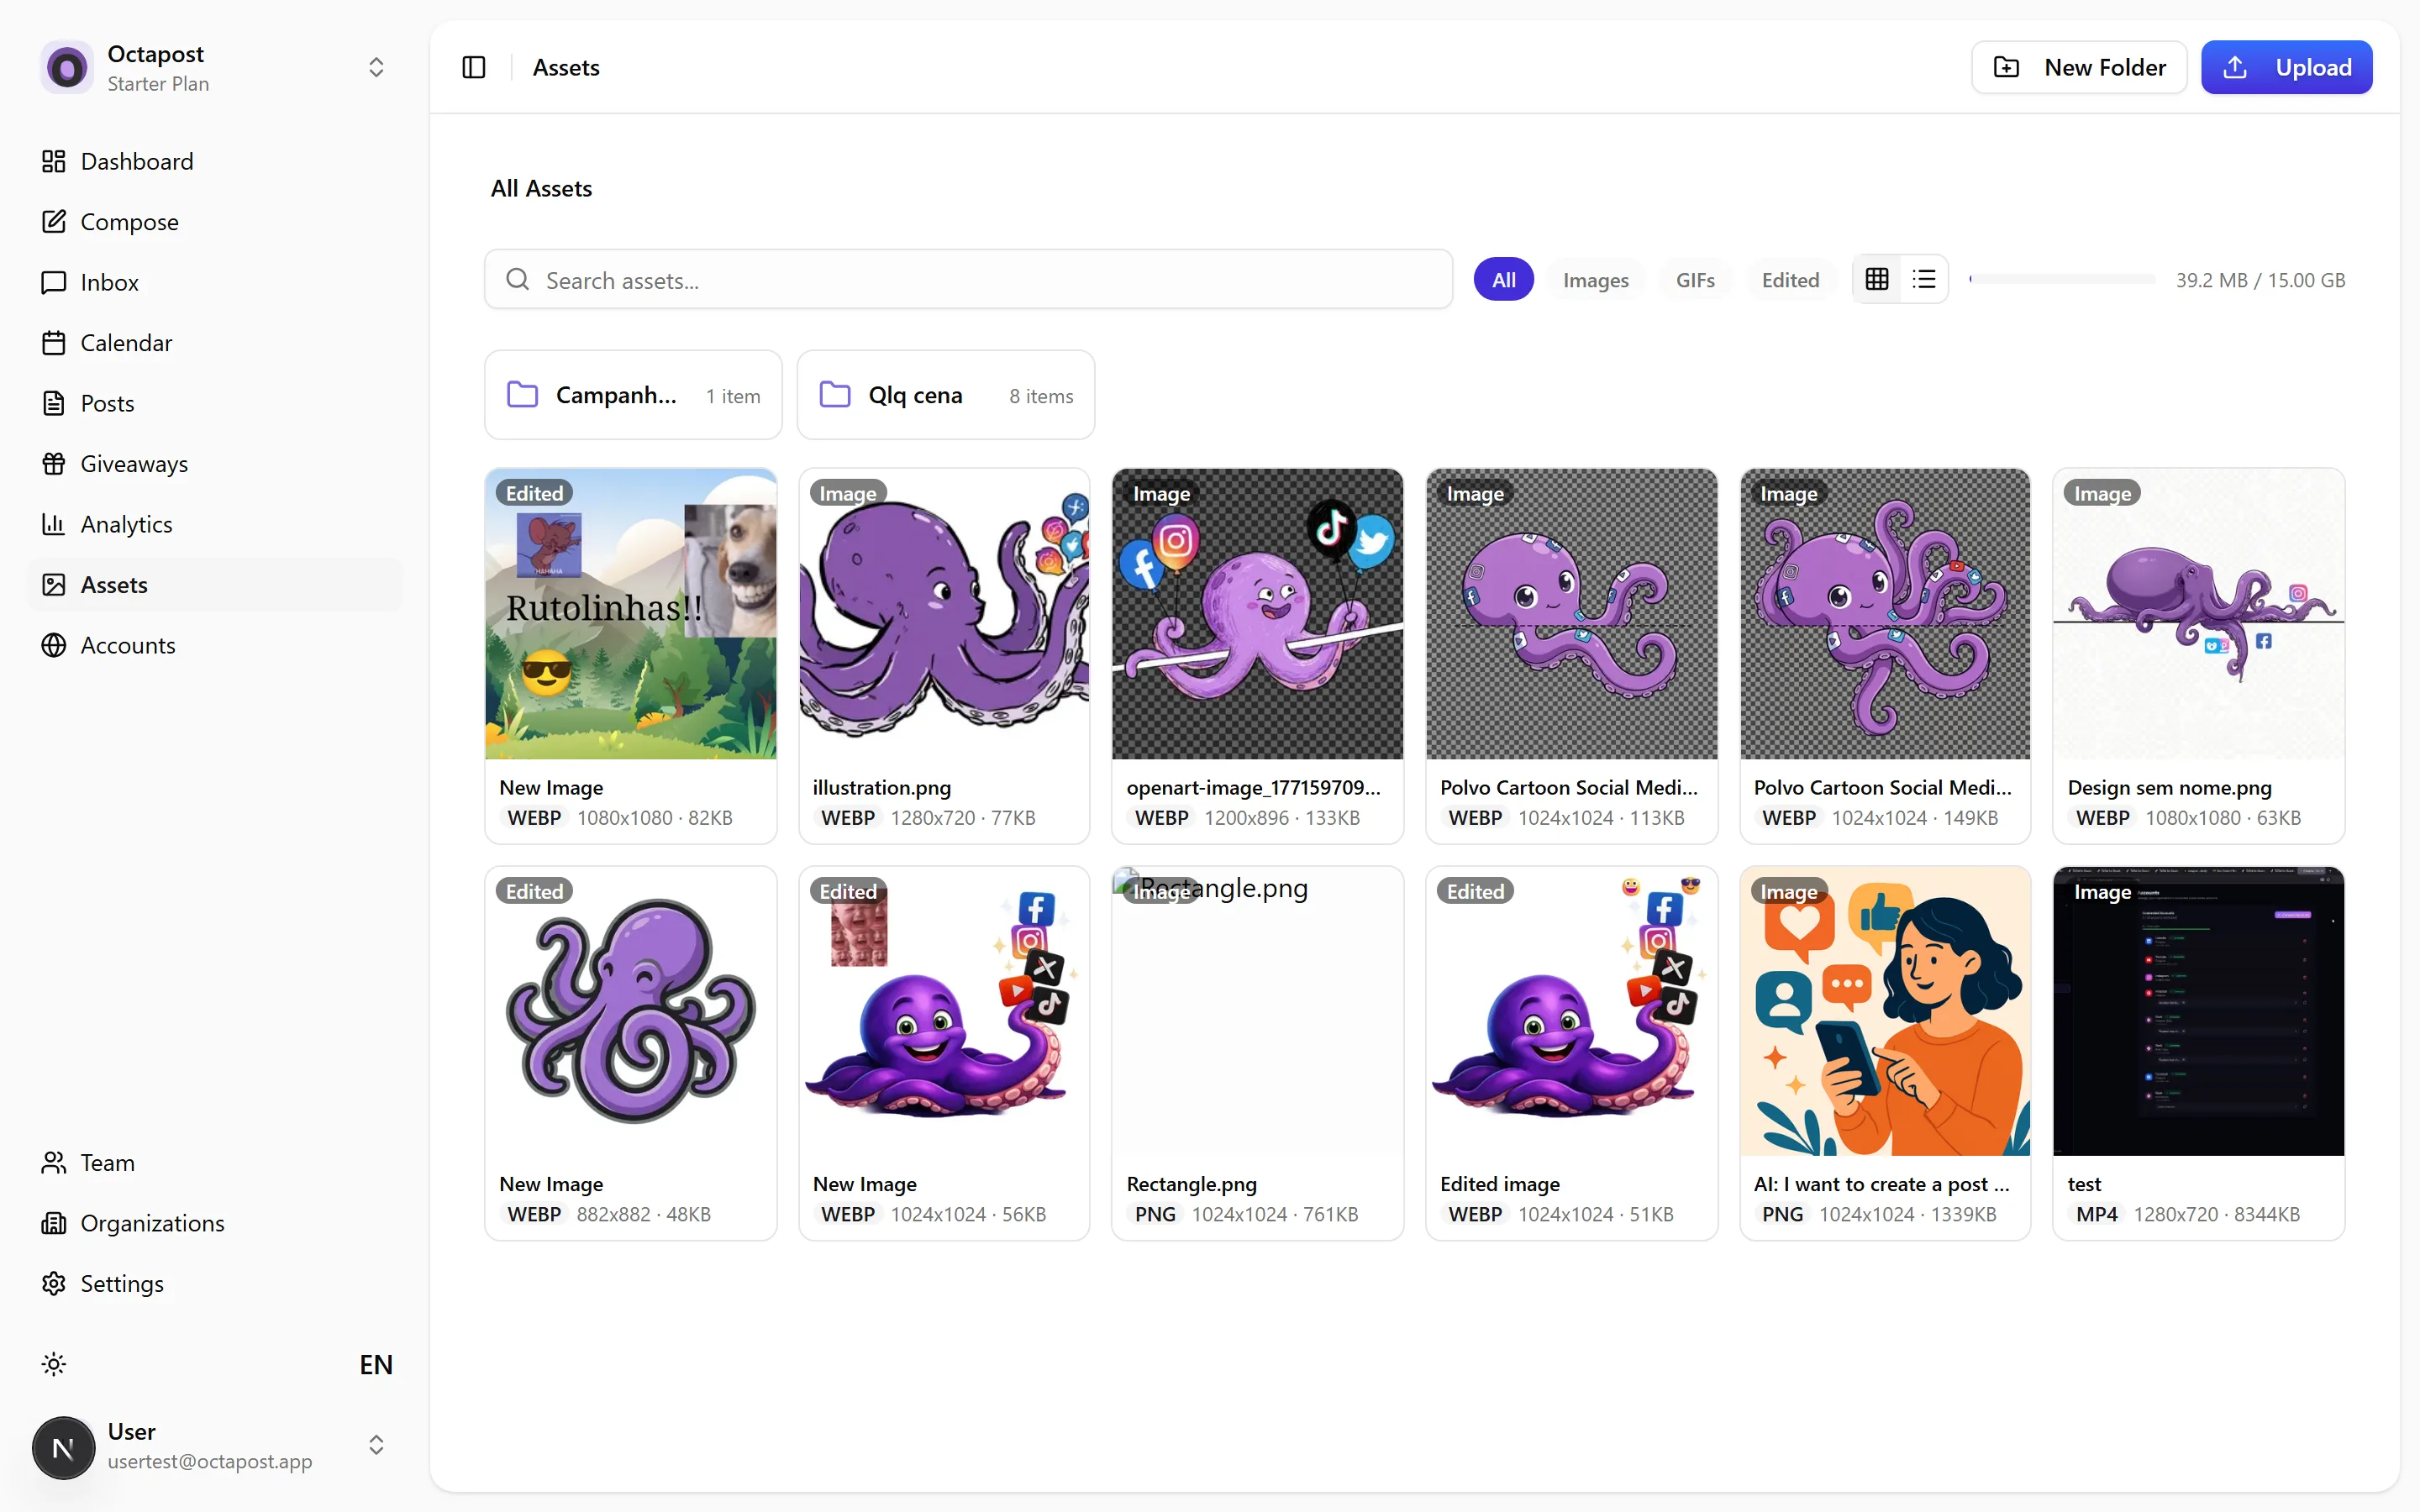
Task: Click the storage usage progress bar
Action: [2062, 279]
